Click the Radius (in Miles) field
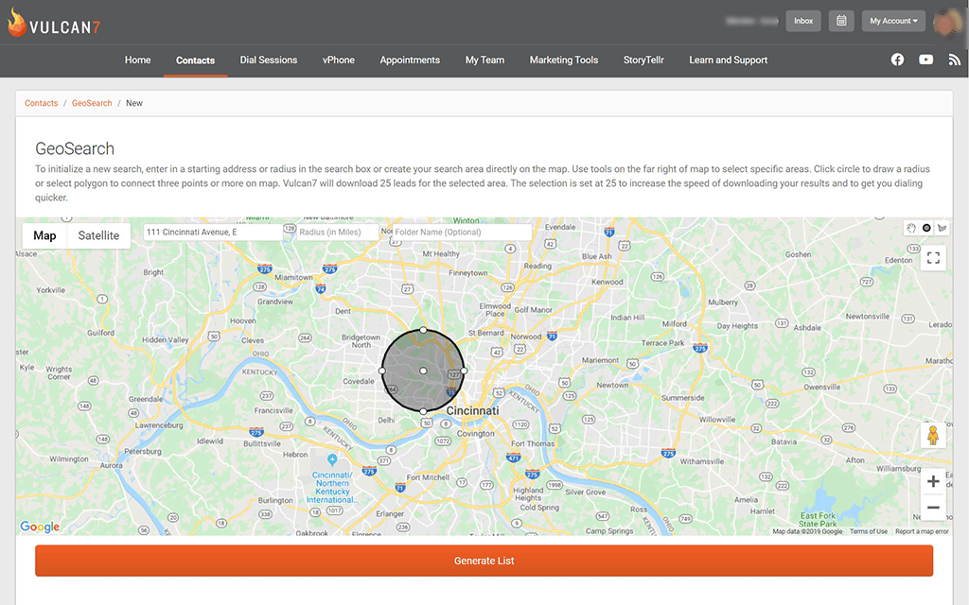The height and width of the screenshot is (605, 969). (338, 233)
